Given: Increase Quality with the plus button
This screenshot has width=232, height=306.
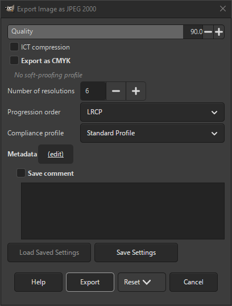Looking at the screenshot, I should (x=219, y=32).
